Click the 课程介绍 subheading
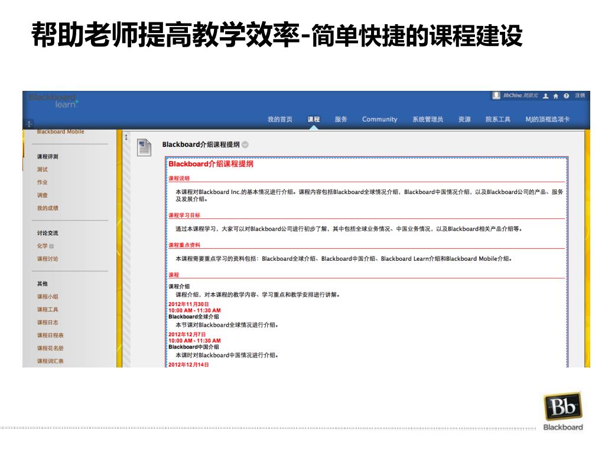 pyautogui.click(x=179, y=286)
